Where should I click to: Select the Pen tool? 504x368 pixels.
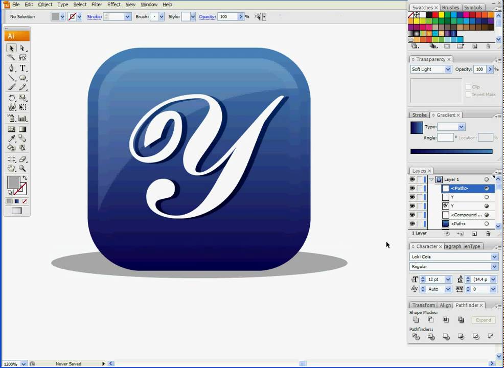[12, 68]
